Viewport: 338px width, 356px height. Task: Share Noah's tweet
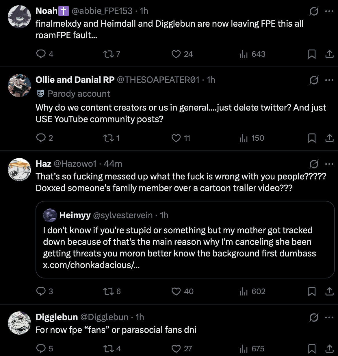(x=329, y=54)
